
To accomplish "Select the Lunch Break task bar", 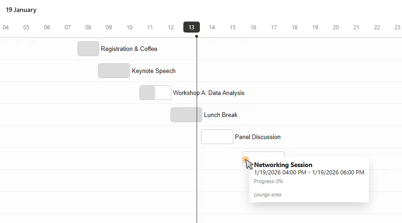I will click(x=186, y=115).
